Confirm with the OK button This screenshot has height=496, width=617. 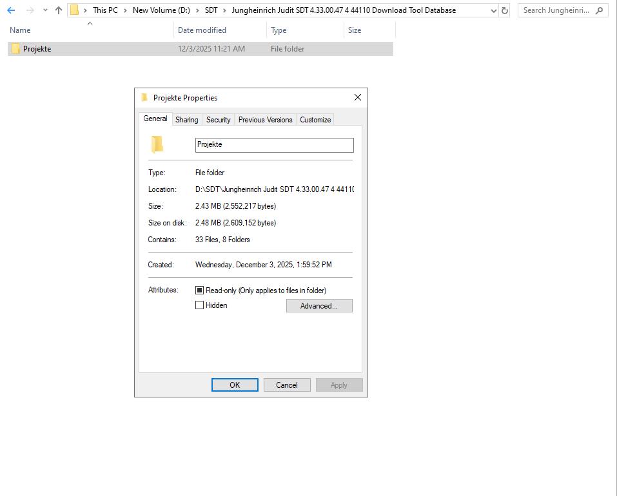[x=235, y=385]
